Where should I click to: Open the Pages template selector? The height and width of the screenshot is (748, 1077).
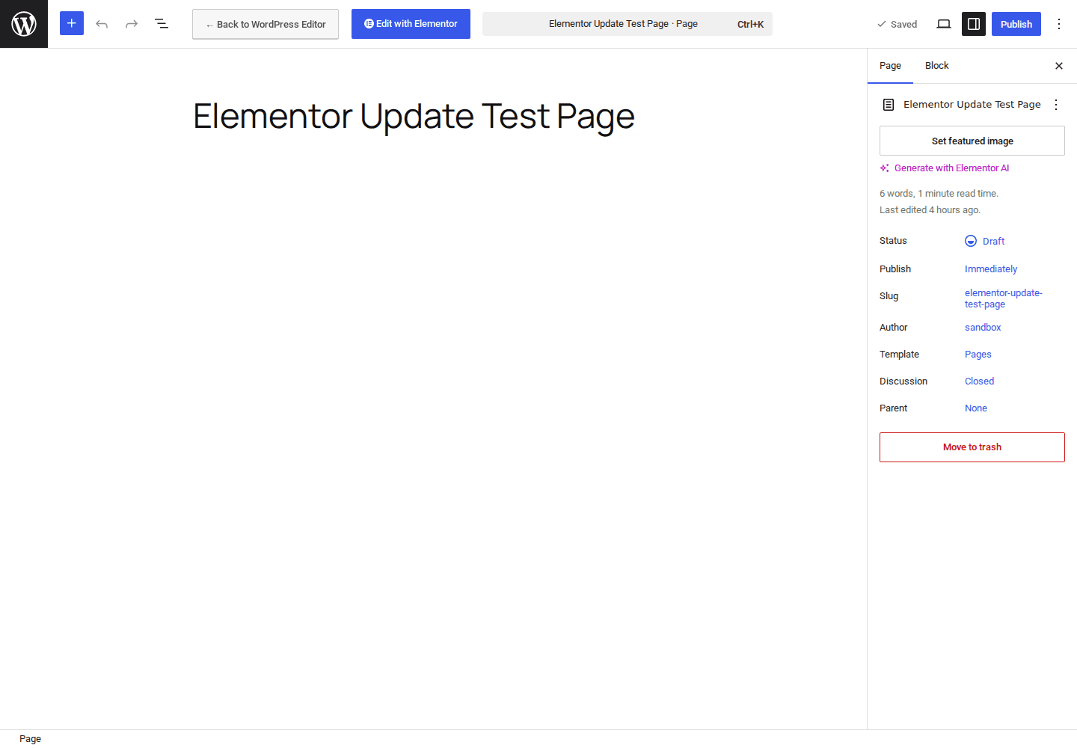pos(978,355)
